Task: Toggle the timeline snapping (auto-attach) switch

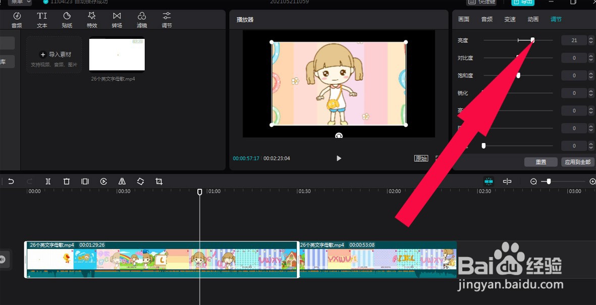Action: pyautogui.click(x=489, y=182)
